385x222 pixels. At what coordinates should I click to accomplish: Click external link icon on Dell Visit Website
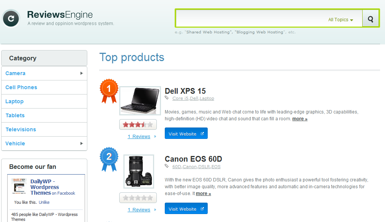pyautogui.click(x=202, y=134)
